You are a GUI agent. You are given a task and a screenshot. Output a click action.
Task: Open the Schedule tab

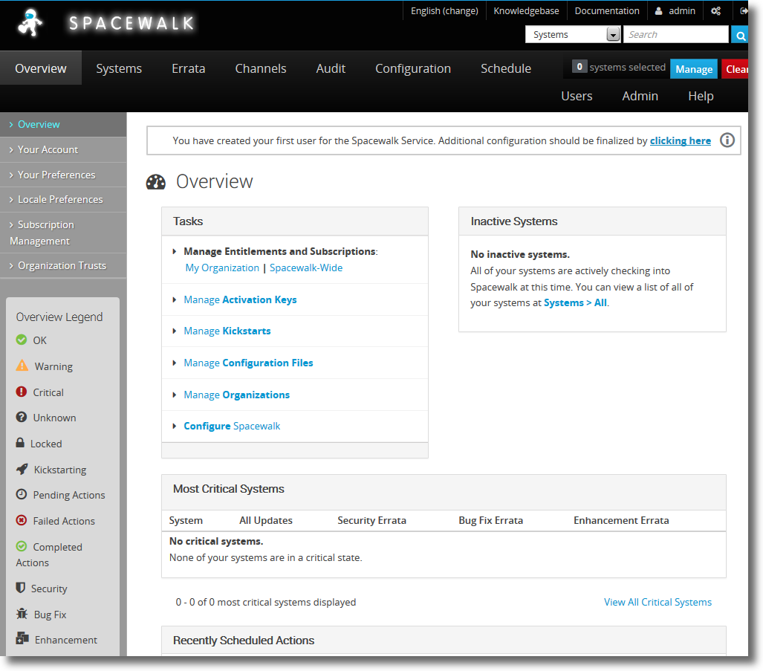tap(506, 68)
